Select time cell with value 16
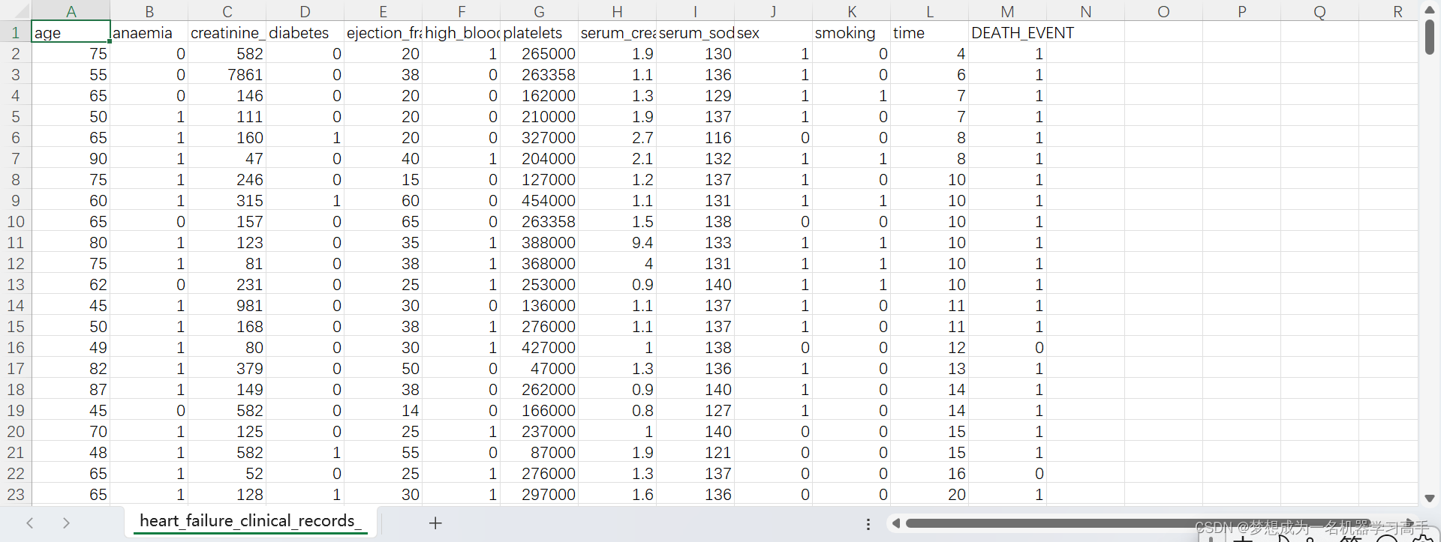 tap(929, 473)
